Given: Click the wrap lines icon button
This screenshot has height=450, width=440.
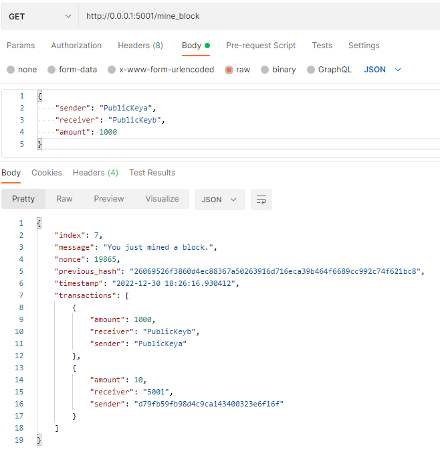Looking at the screenshot, I should 261,200.
